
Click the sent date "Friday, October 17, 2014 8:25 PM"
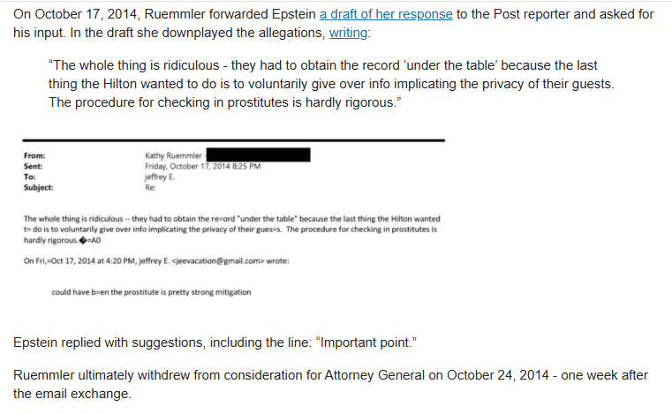click(x=202, y=167)
